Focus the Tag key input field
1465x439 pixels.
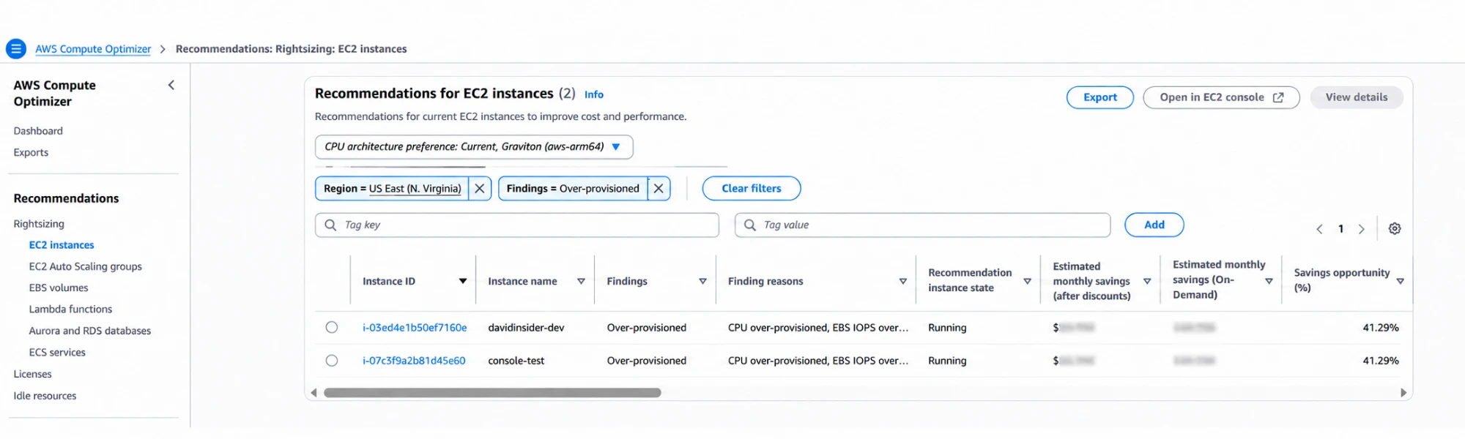(517, 225)
